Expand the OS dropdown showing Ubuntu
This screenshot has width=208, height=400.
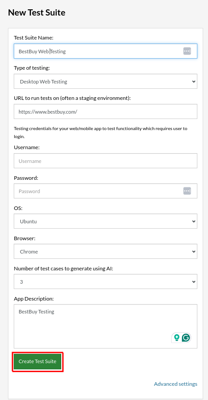(x=106, y=221)
